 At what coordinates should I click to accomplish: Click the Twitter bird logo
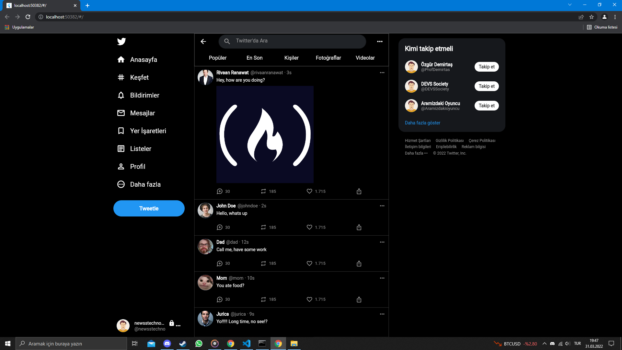[x=121, y=41]
